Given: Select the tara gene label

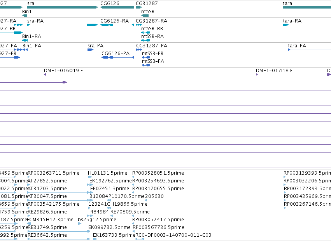Looking at the screenshot, I should (x=287, y=3).
